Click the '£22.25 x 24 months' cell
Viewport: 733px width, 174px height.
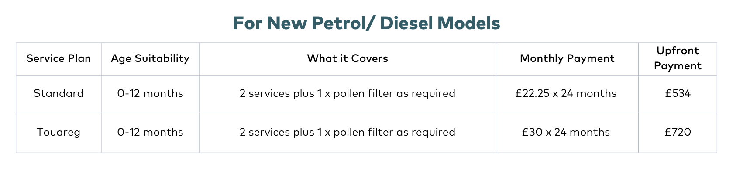(x=566, y=93)
